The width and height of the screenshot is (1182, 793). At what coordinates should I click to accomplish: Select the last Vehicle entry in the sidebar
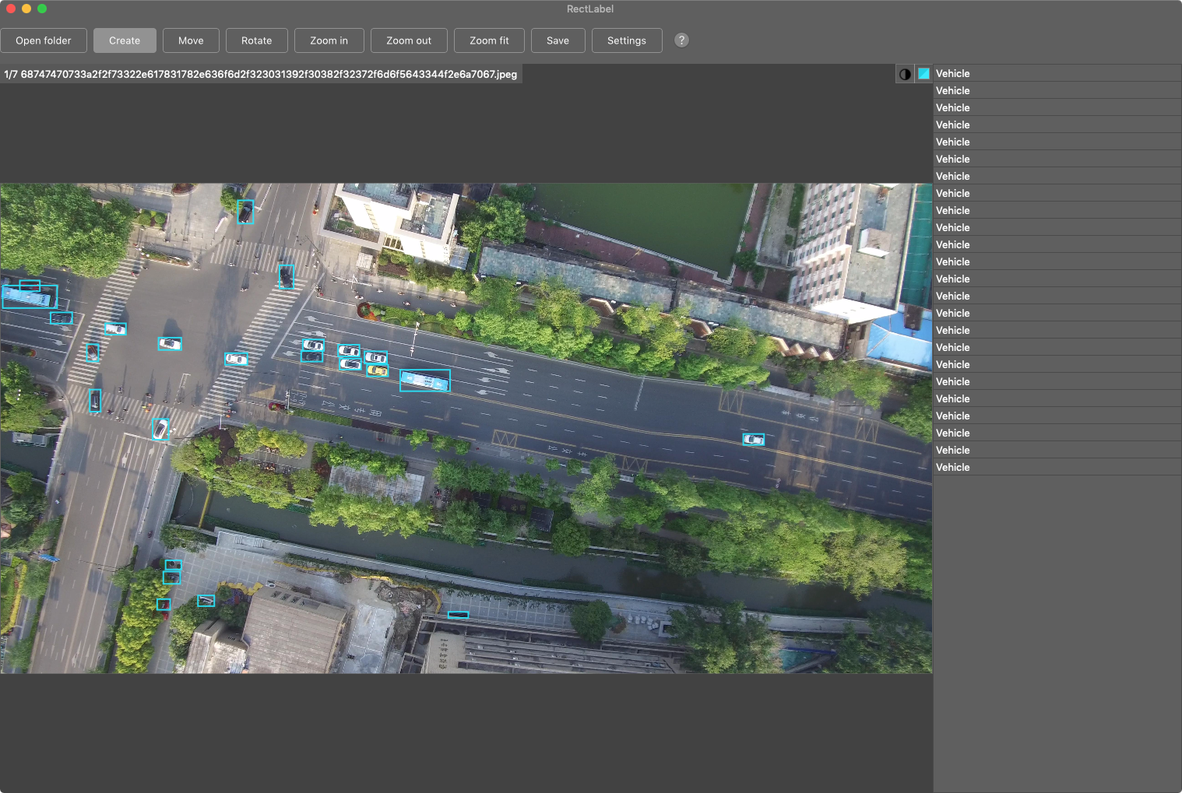tap(1012, 467)
